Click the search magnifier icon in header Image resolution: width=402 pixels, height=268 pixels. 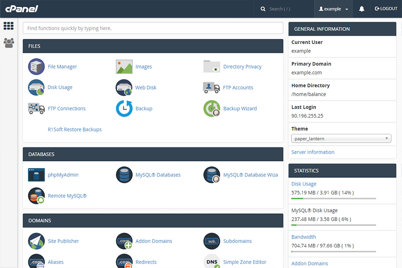click(263, 9)
